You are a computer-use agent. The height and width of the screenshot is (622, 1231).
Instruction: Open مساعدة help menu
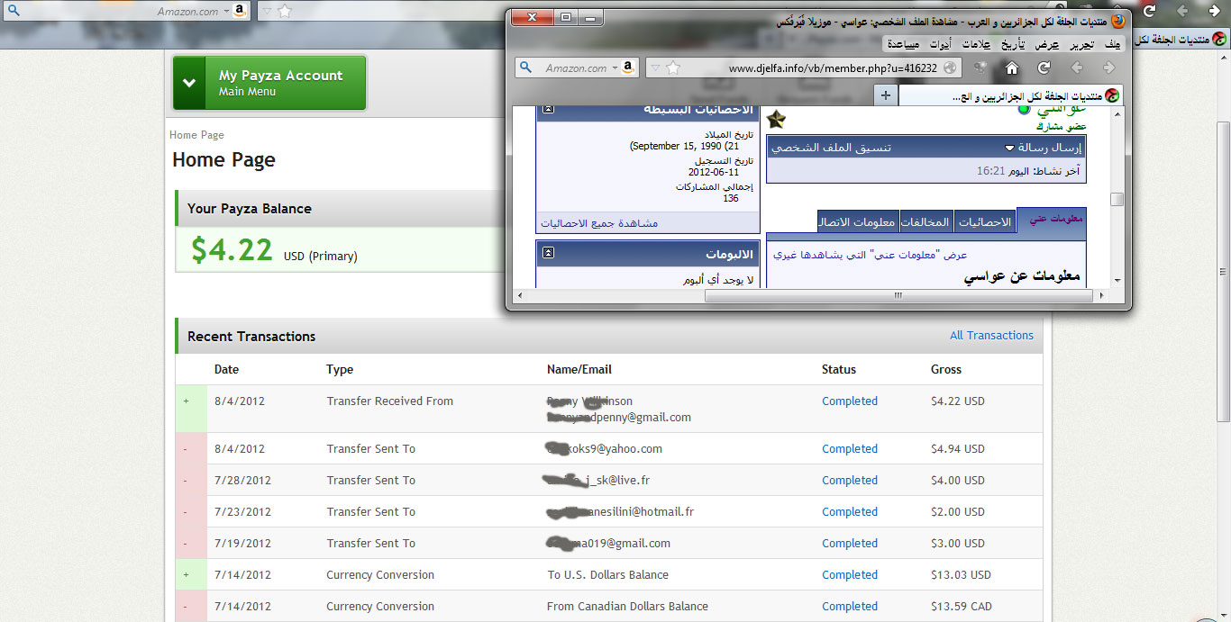click(x=903, y=44)
